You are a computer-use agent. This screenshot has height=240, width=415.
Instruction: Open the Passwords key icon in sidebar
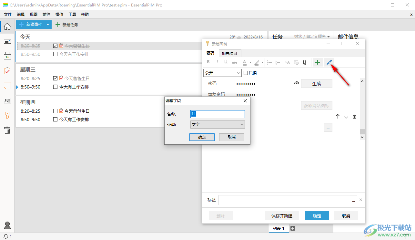point(7,115)
